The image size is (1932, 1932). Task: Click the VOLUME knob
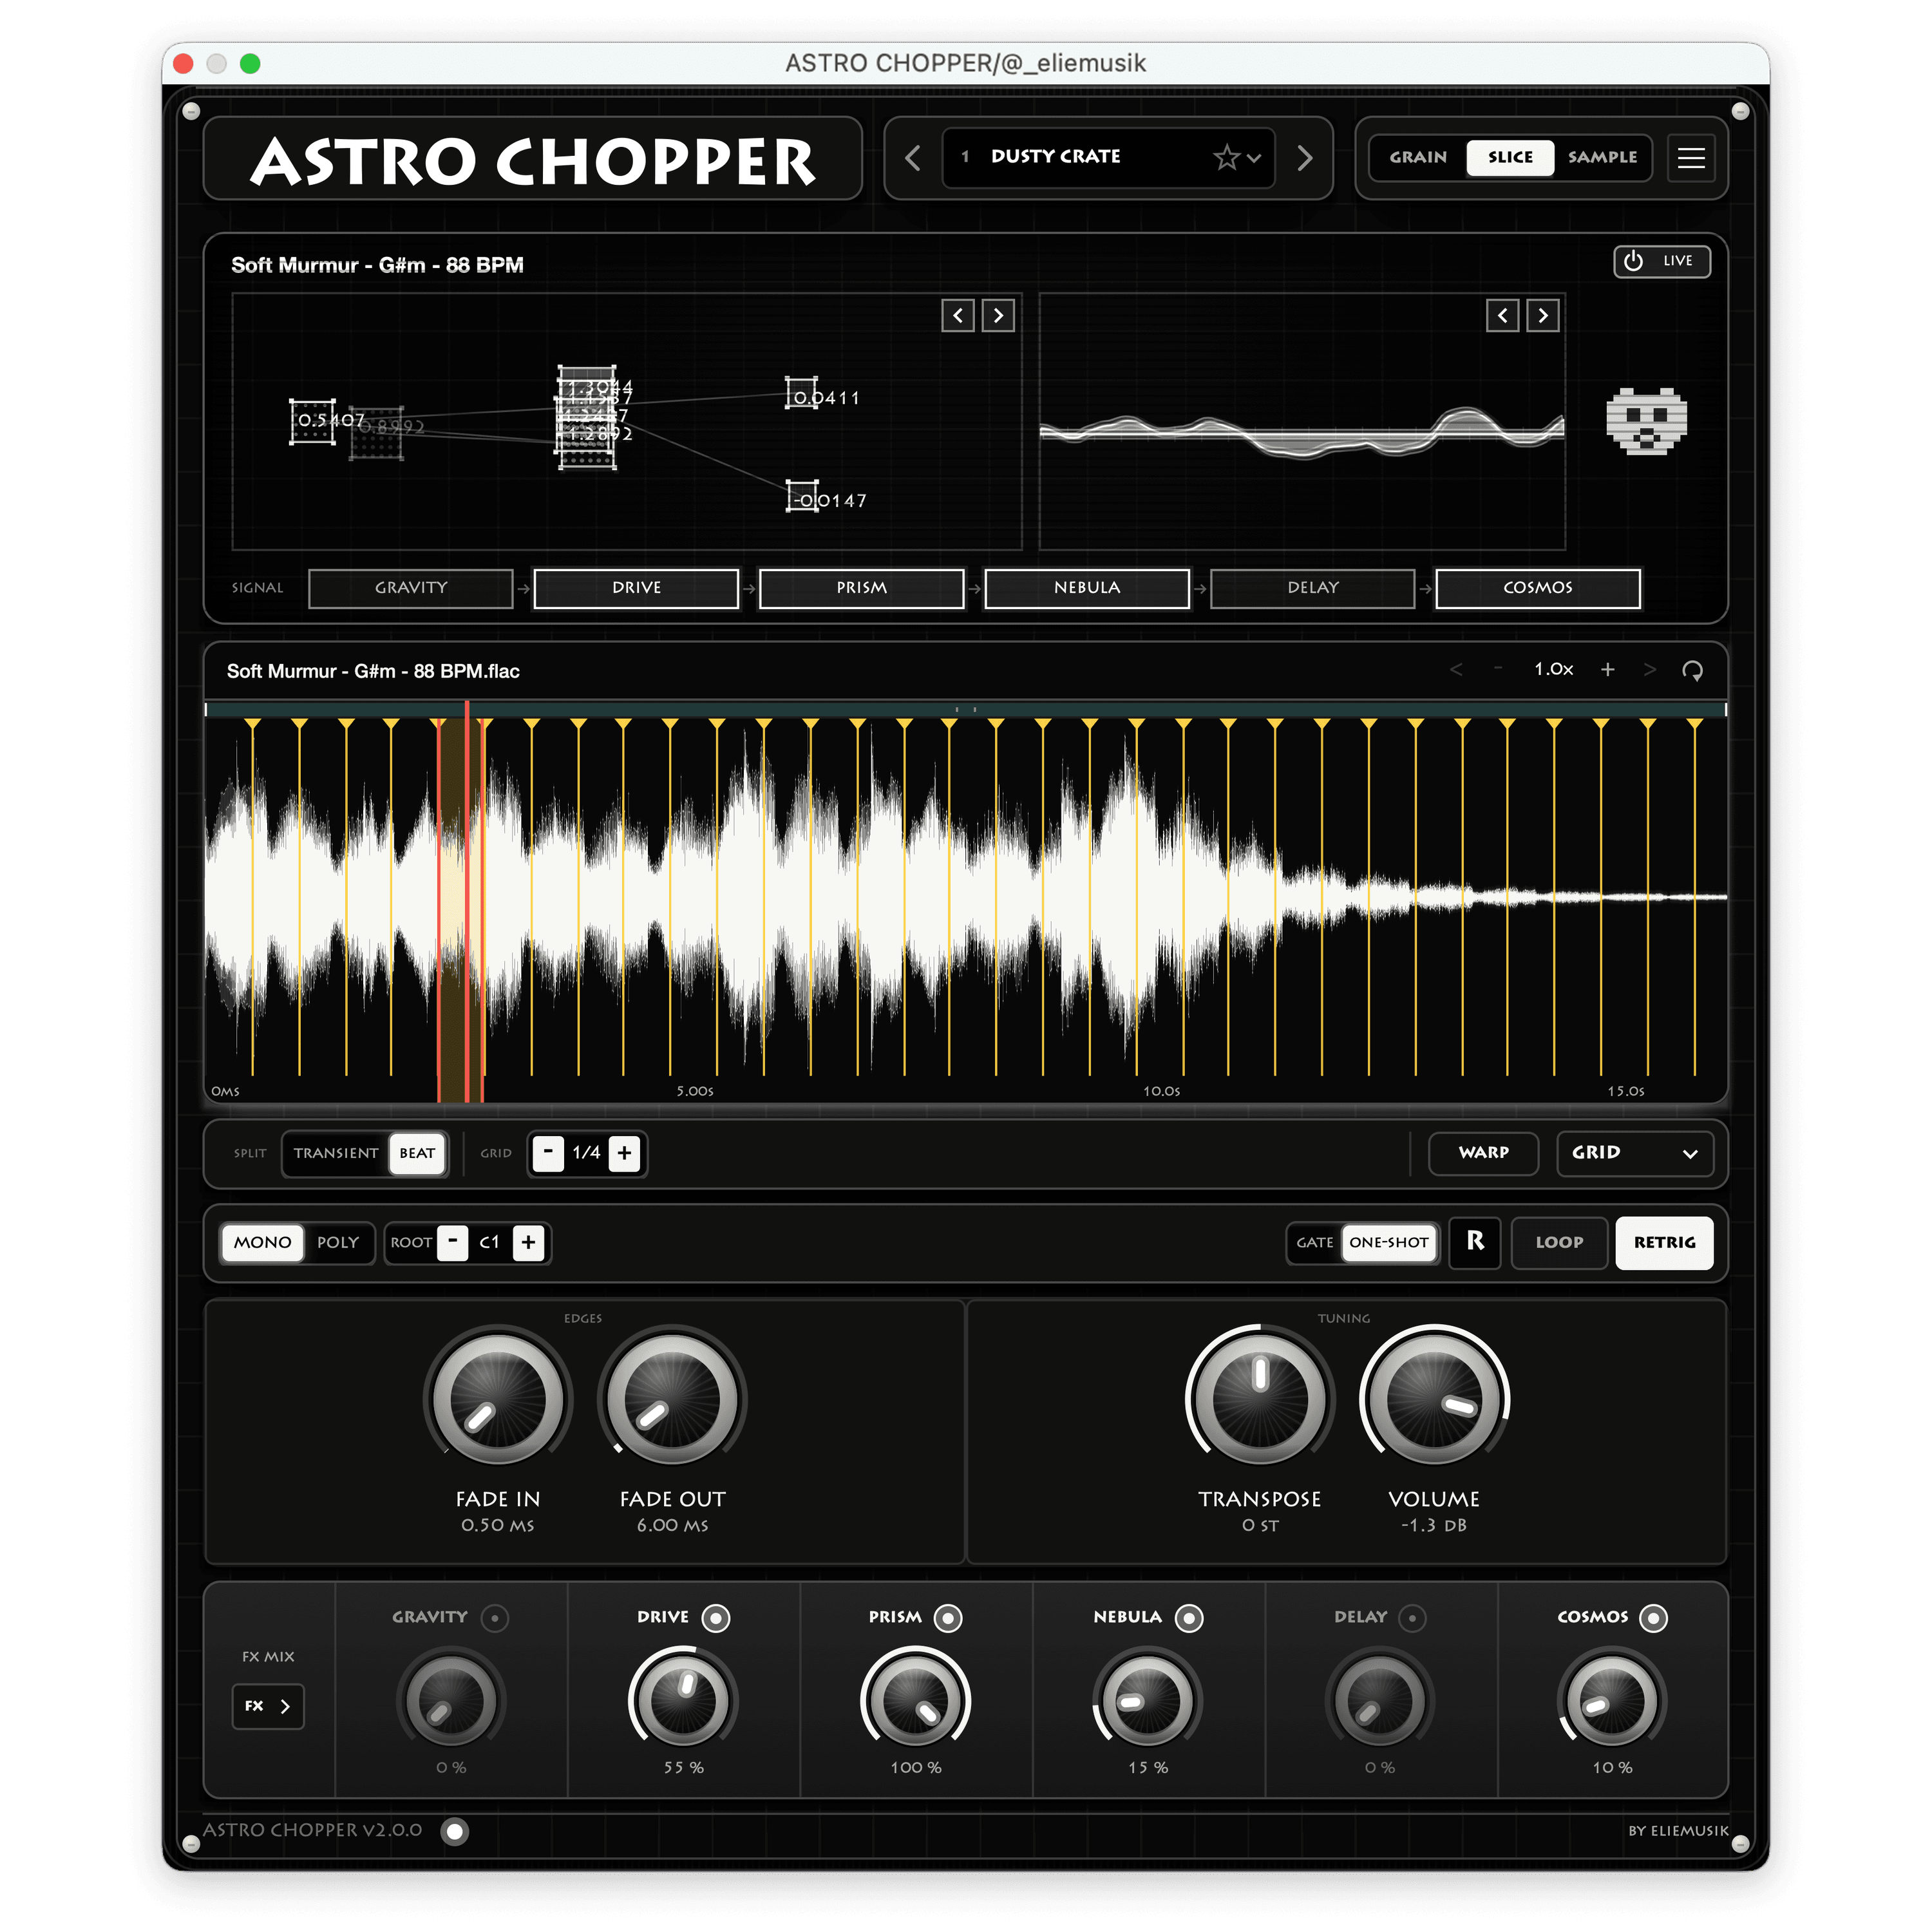(x=1434, y=1399)
